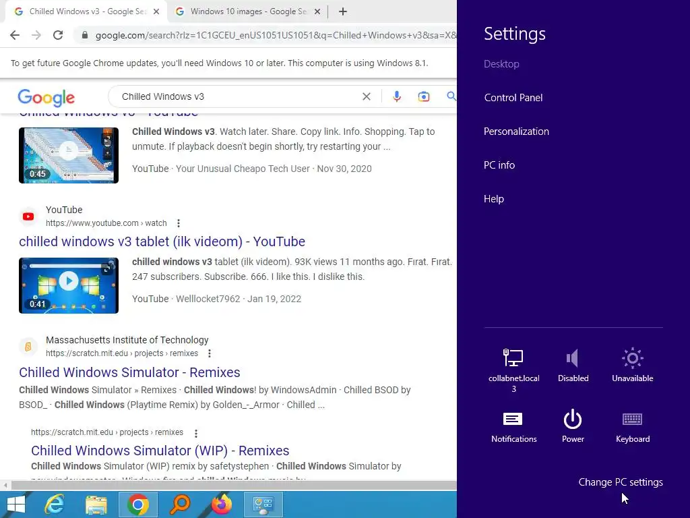Open more options for second scratch remixes result
The height and width of the screenshot is (518, 690).
(x=196, y=432)
